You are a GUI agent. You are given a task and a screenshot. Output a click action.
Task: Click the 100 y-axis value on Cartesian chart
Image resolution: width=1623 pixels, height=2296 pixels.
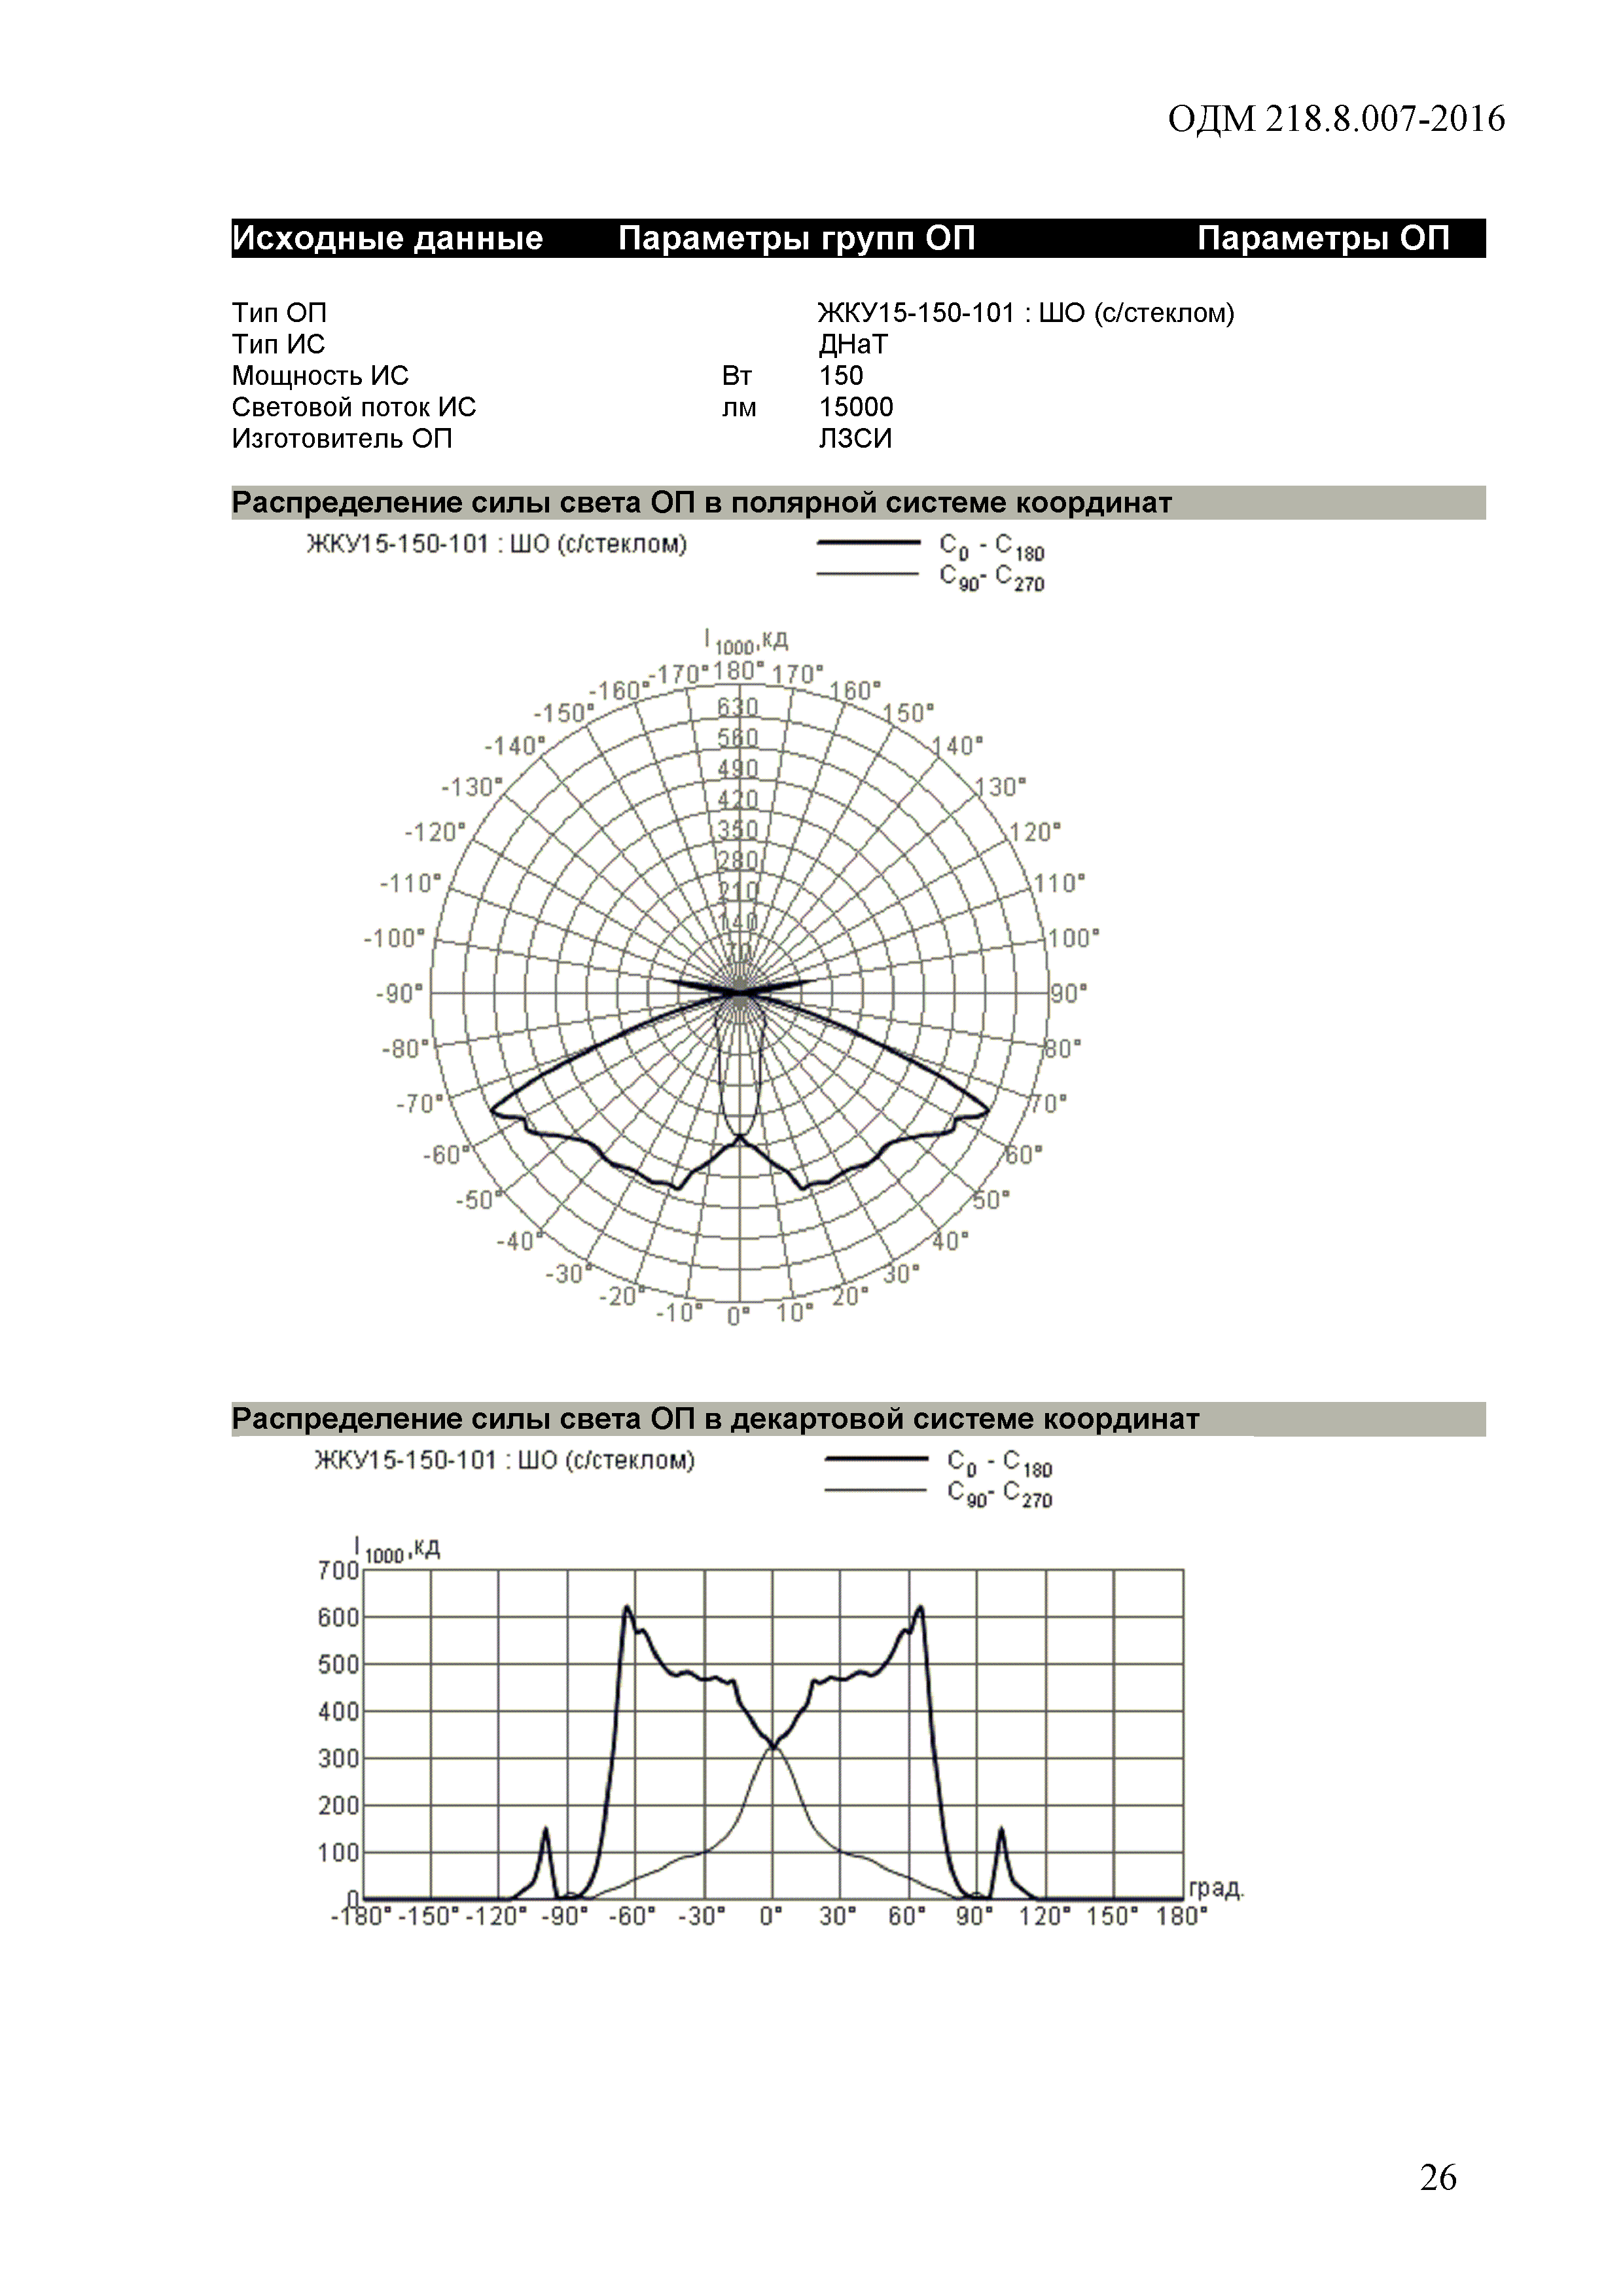coord(338,1853)
